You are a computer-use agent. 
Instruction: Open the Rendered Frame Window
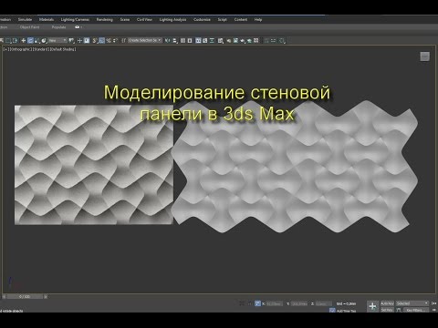pos(235,40)
